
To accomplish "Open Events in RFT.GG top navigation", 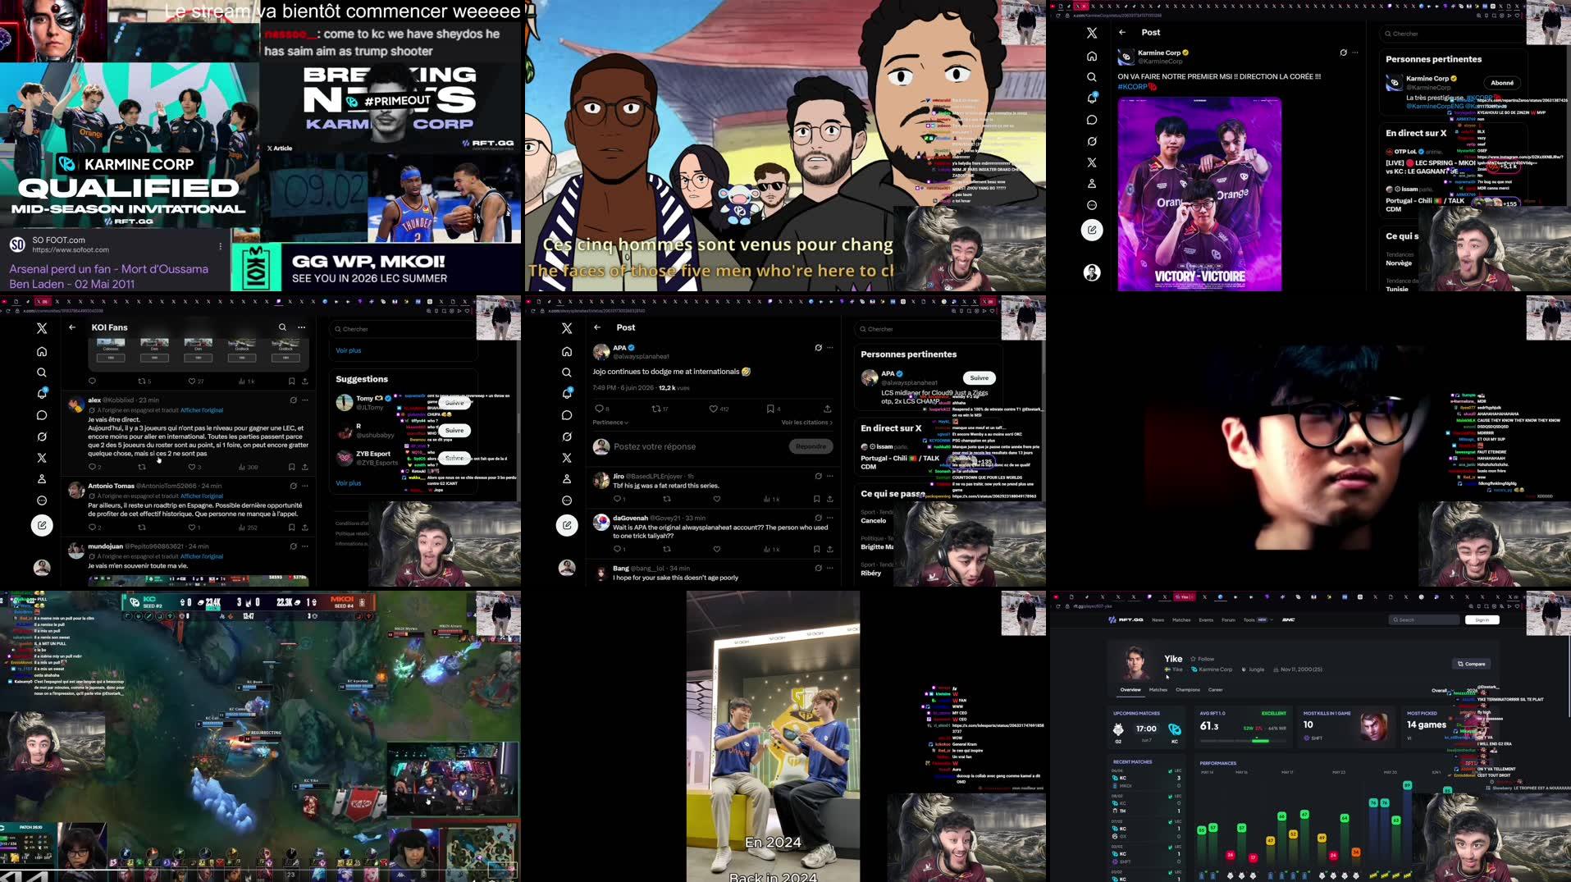I will 1206,620.
